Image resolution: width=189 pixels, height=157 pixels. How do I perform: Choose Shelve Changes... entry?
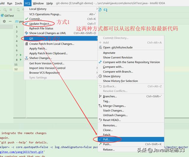pos(61,58)
